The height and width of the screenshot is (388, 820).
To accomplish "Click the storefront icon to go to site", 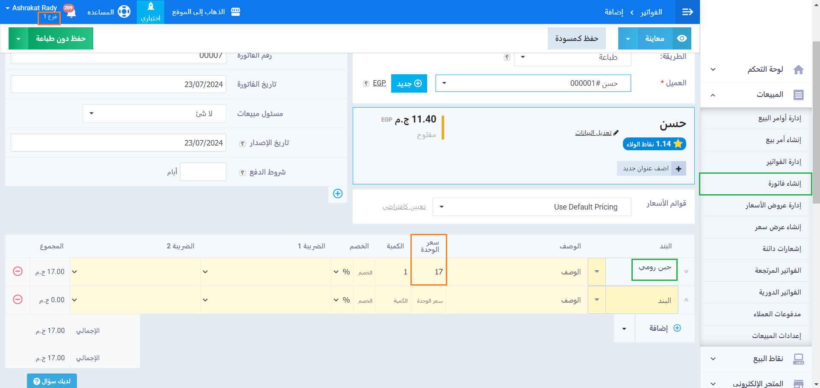I will pos(236,12).
